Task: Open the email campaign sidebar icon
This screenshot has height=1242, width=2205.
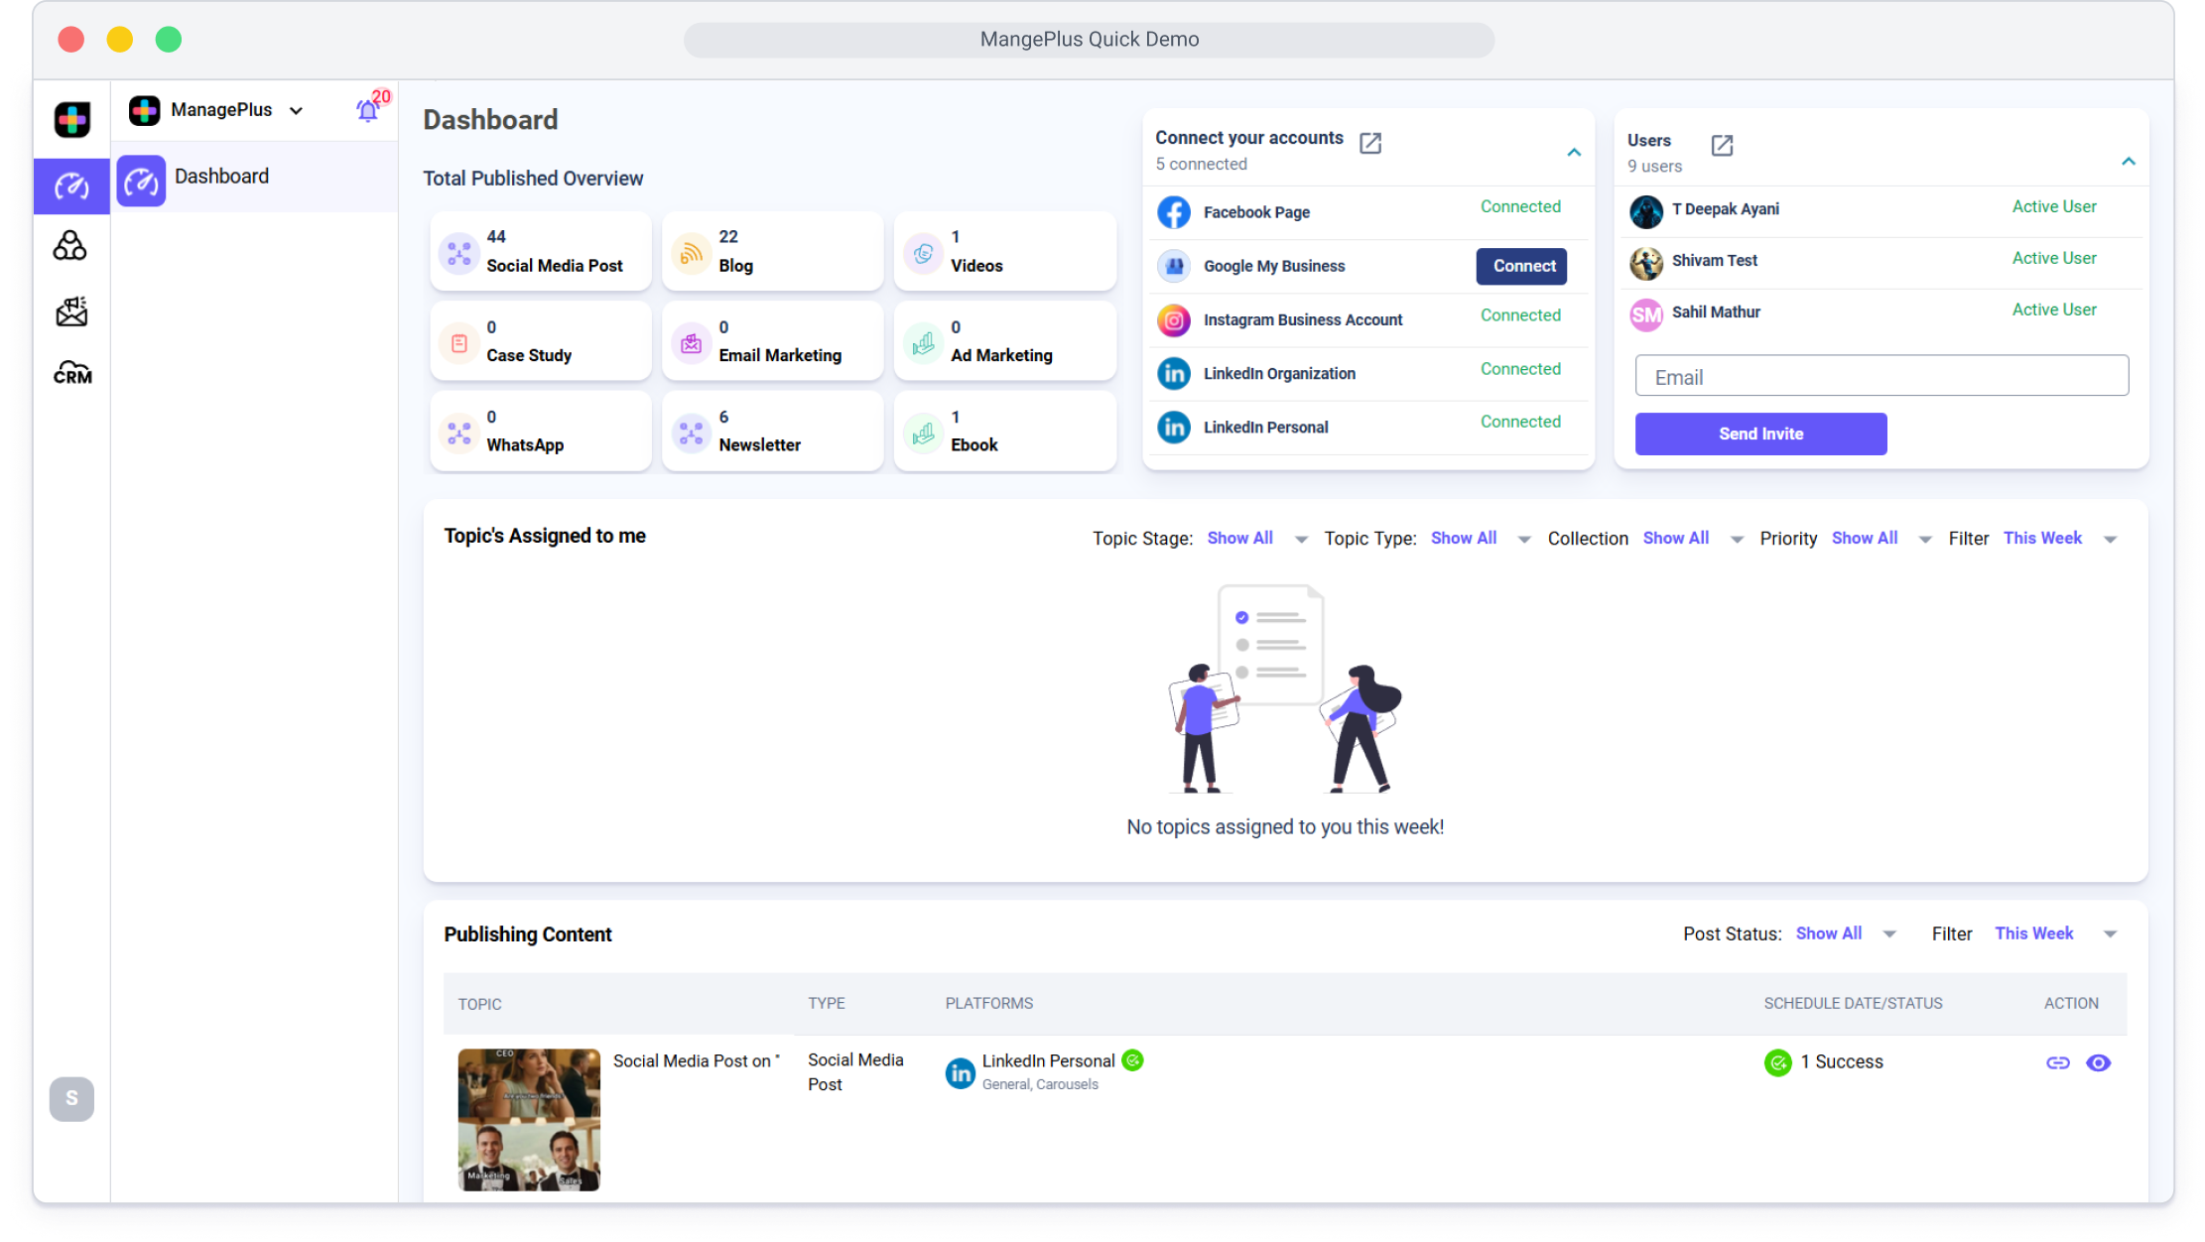Action: tap(71, 311)
